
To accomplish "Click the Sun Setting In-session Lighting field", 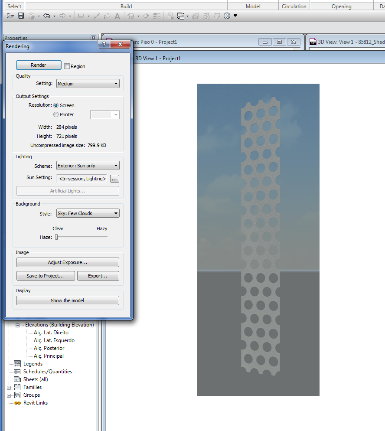I will pos(82,179).
